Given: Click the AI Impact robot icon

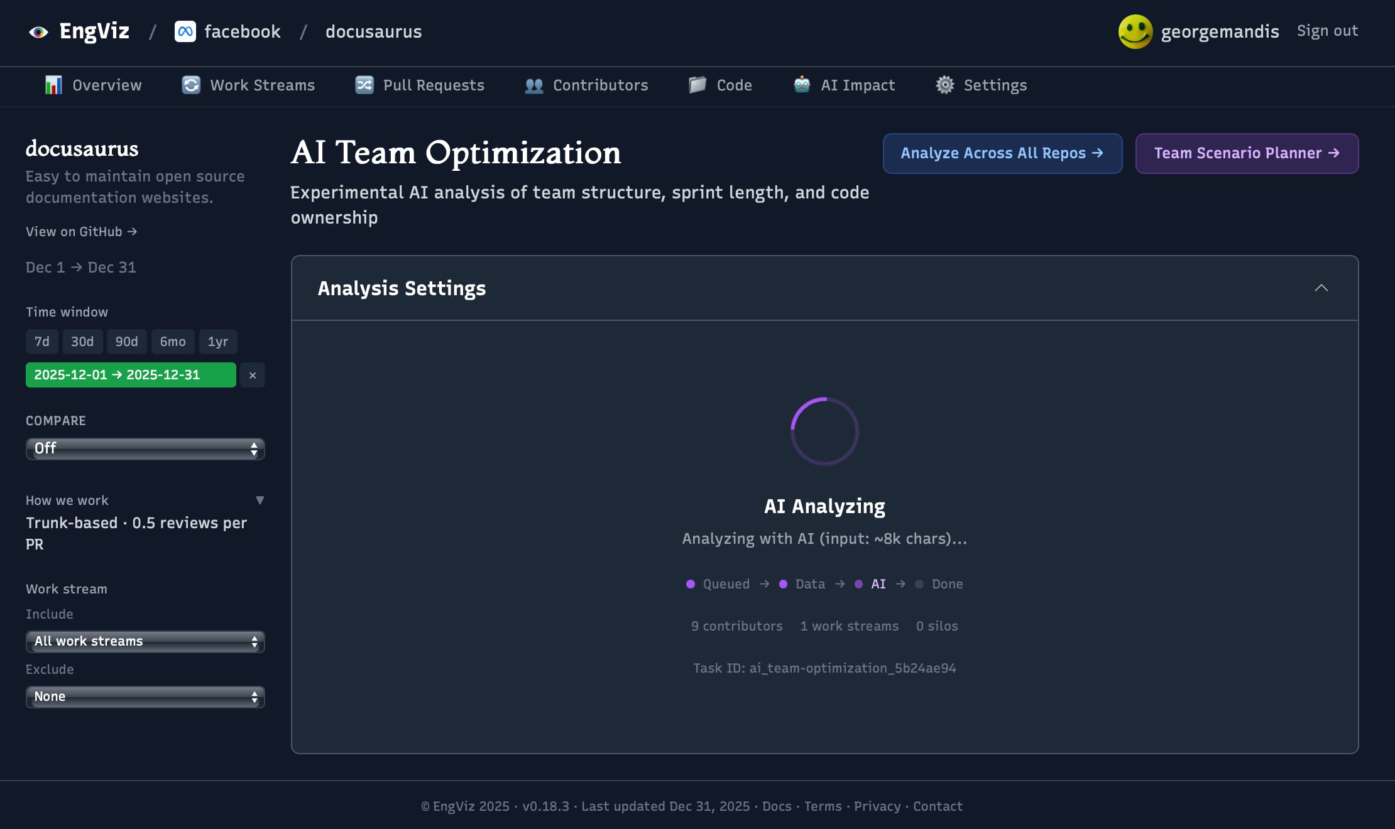Looking at the screenshot, I should (x=802, y=85).
